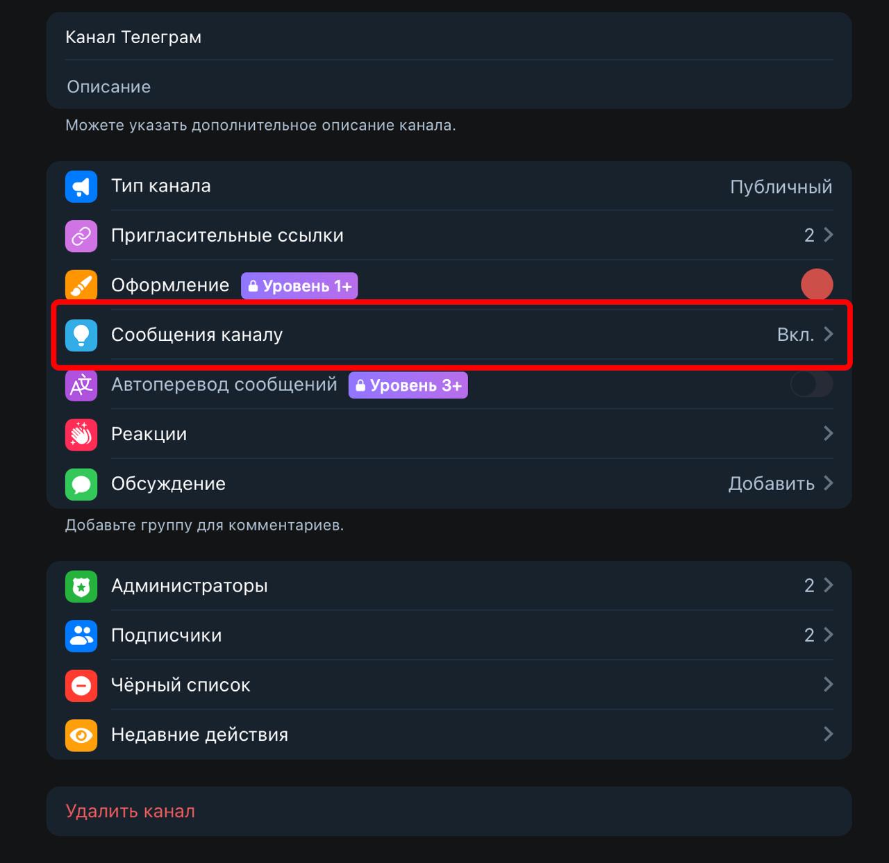Click the auto-translate messages icon

pos(81,385)
